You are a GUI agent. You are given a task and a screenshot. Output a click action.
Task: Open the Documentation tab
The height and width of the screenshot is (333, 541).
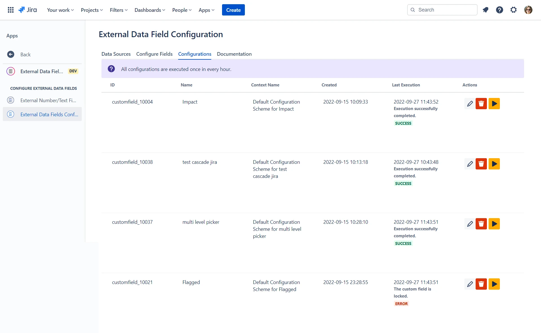[x=234, y=54]
